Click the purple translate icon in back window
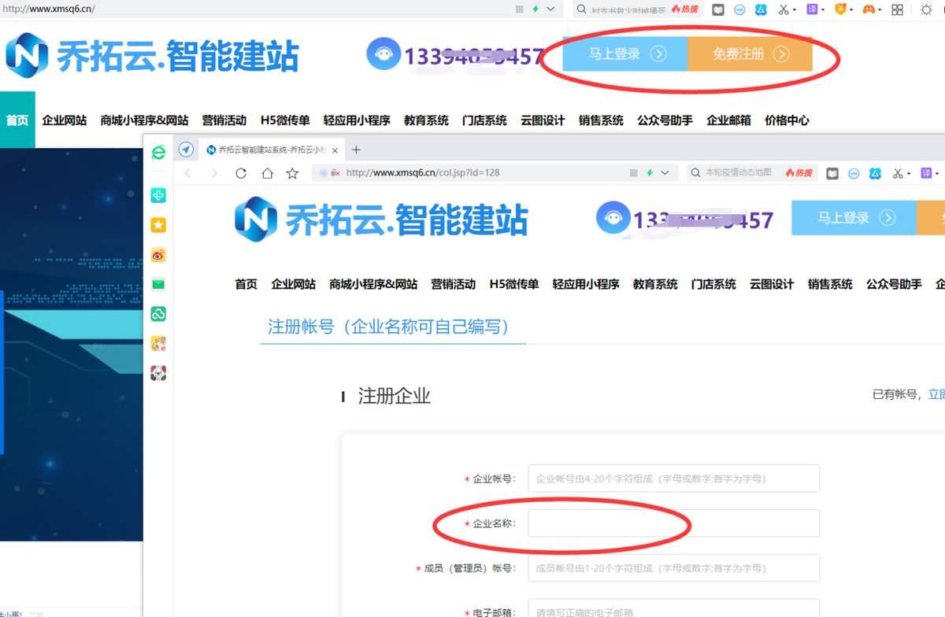 tap(813, 9)
